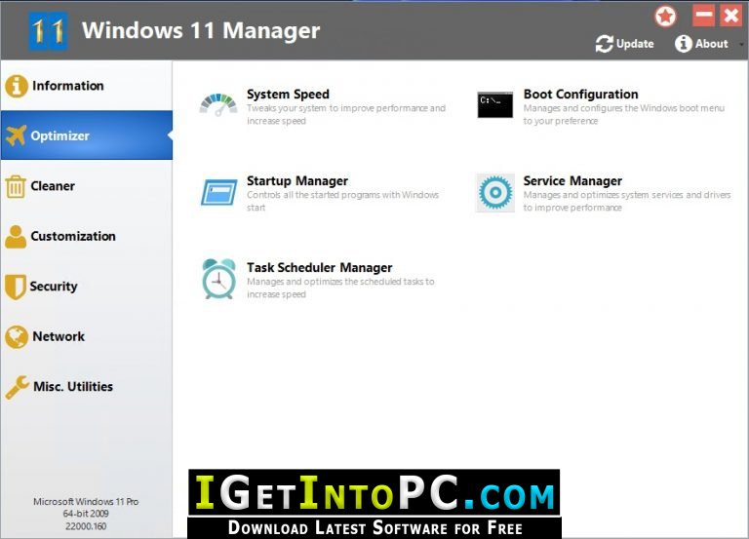Click the Misc. Utilities wrench icon
Screen dimensions: 749x539
click(x=18, y=387)
